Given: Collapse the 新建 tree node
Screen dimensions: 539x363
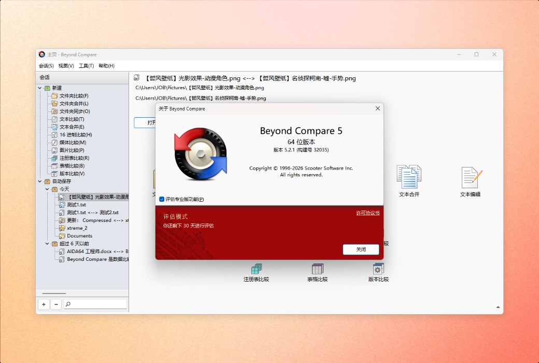Looking at the screenshot, I should [40, 88].
